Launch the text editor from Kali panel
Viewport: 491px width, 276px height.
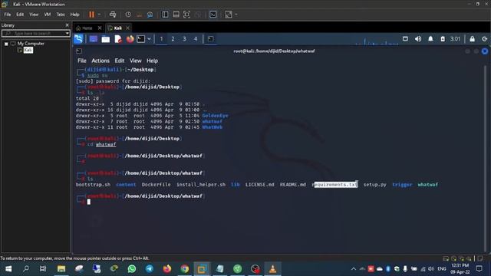pos(118,39)
